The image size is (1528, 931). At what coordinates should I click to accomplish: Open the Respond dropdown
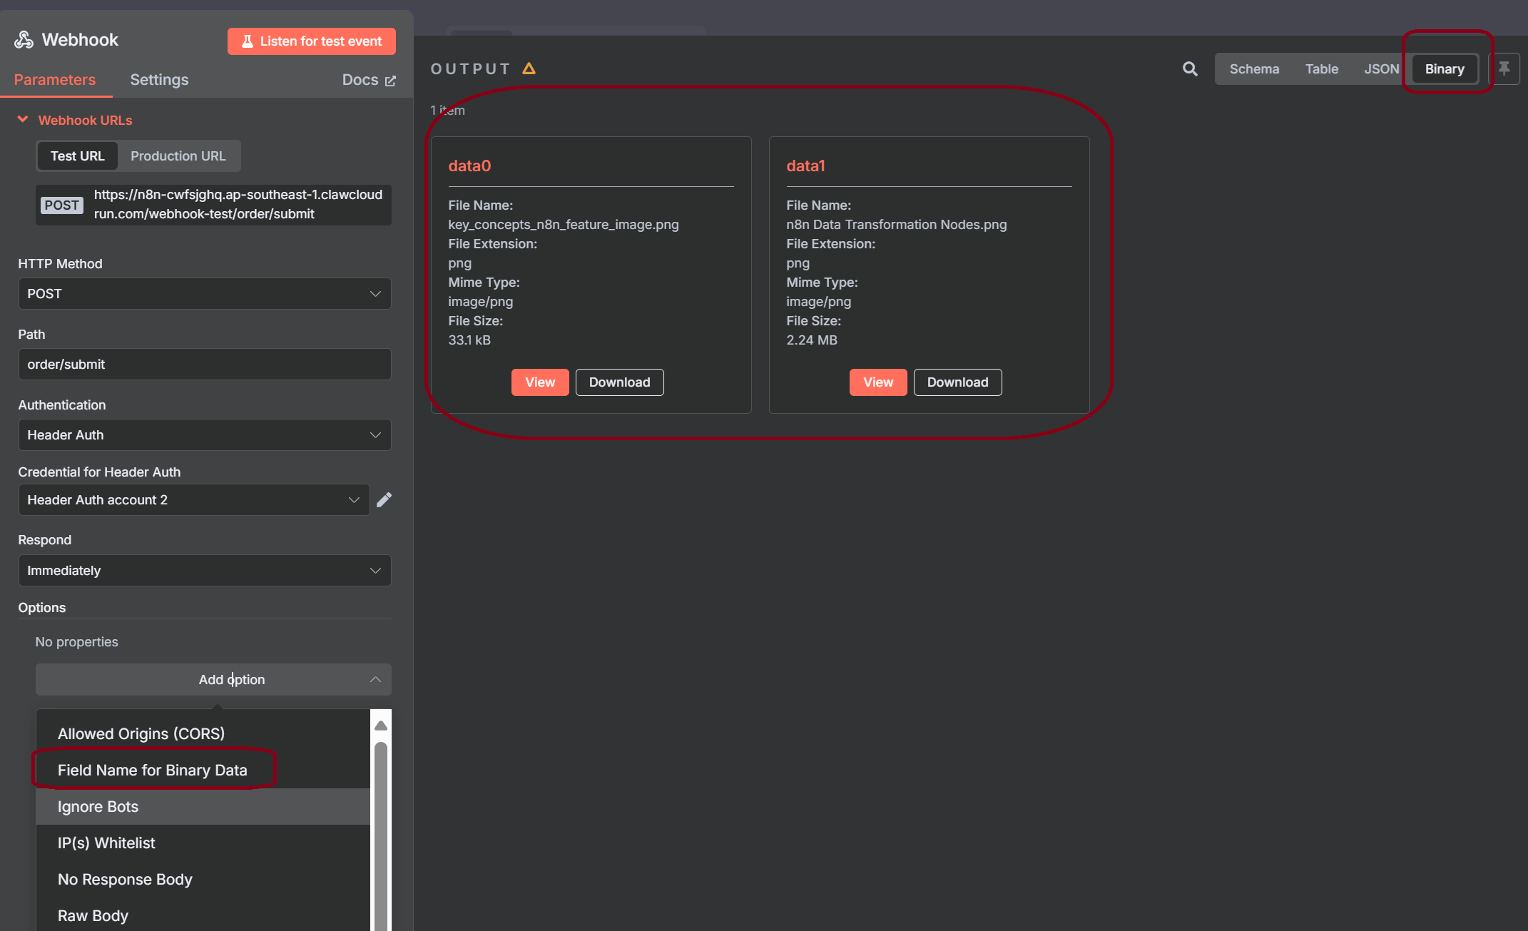click(204, 571)
